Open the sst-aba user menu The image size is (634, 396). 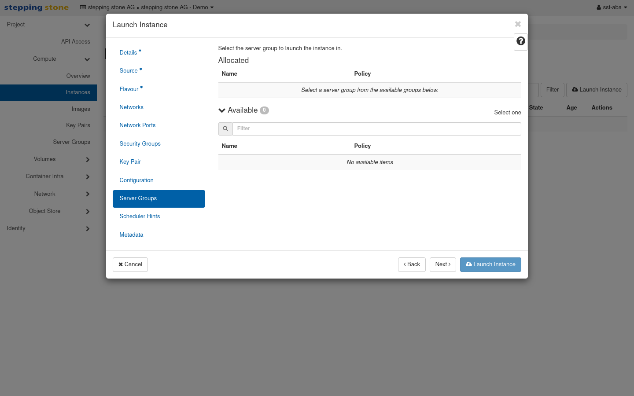pyautogui.click(x=612, y=7)
